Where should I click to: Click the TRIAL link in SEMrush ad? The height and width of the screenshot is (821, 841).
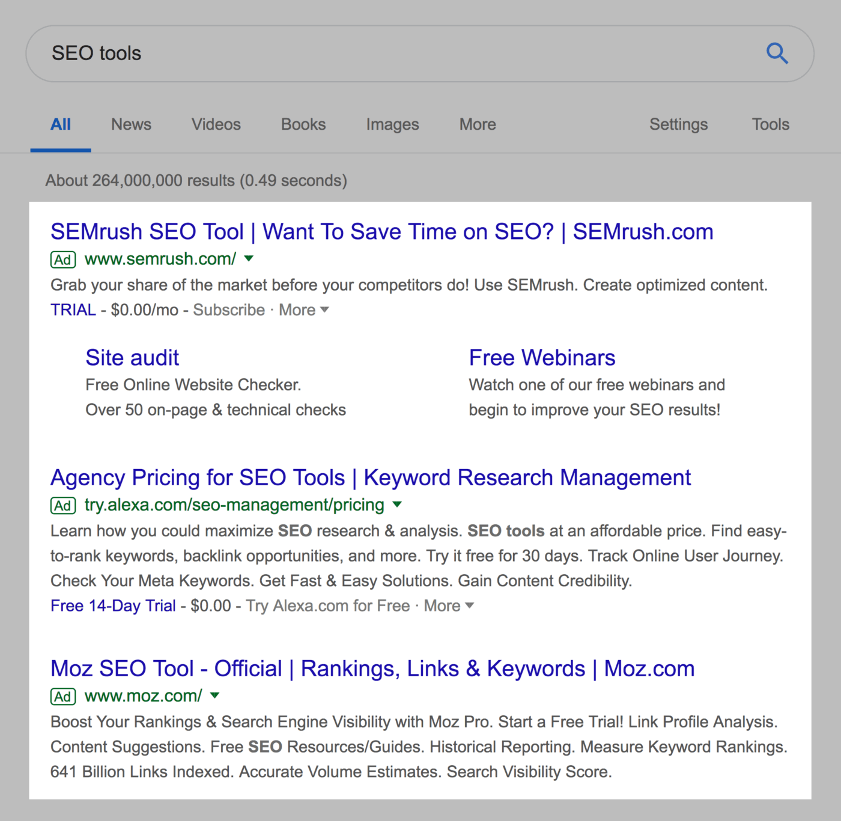pos(73,310)
